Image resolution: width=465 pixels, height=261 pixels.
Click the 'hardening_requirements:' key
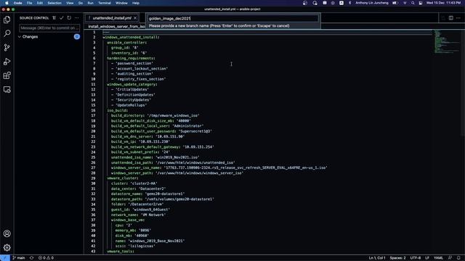point(131,58)
